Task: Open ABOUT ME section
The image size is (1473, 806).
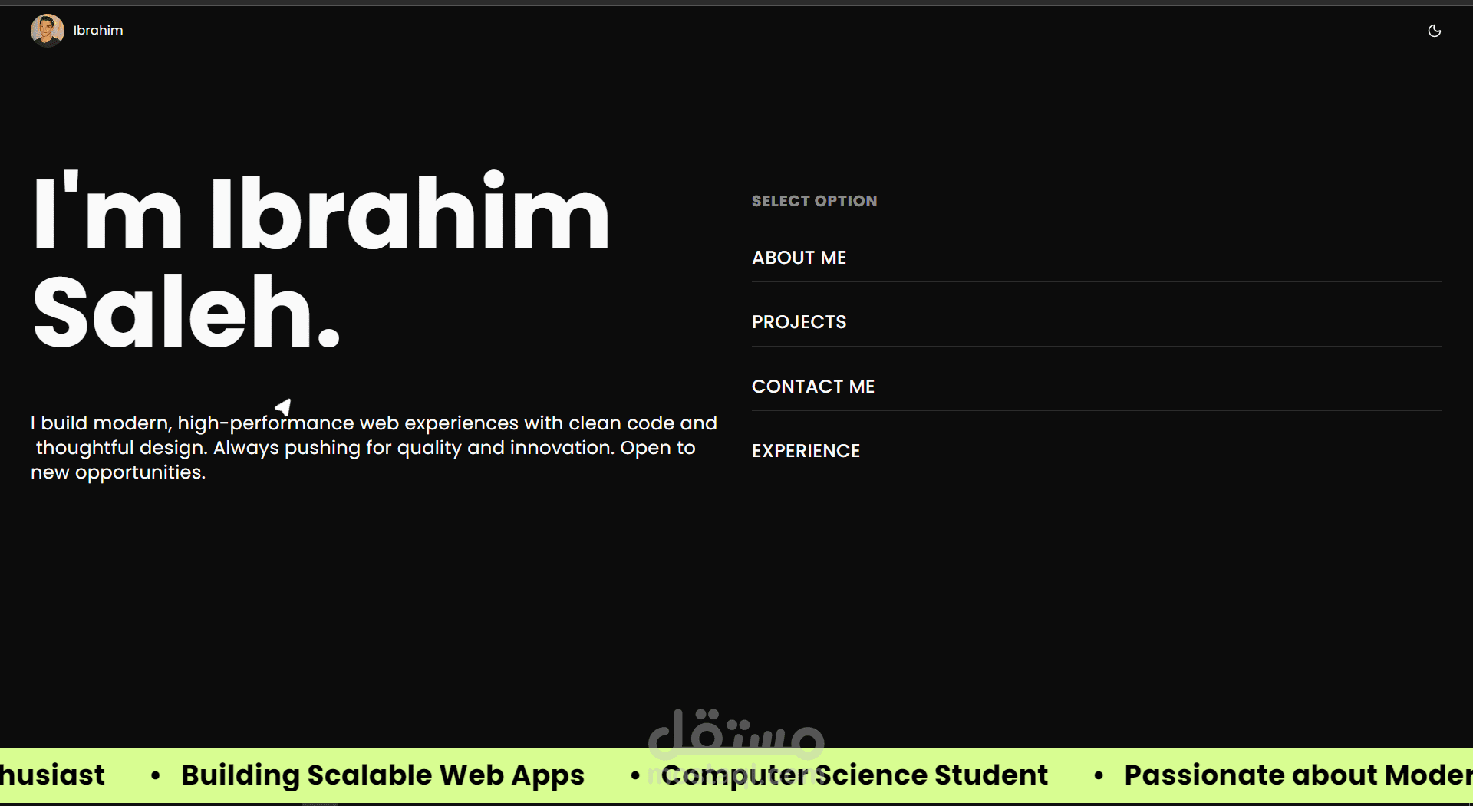Action: [x=799, y=258]
